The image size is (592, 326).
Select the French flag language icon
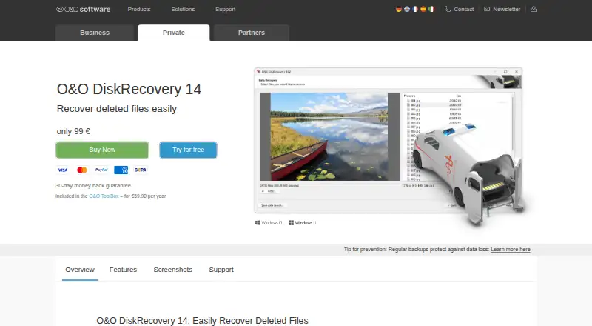point(415,9)
